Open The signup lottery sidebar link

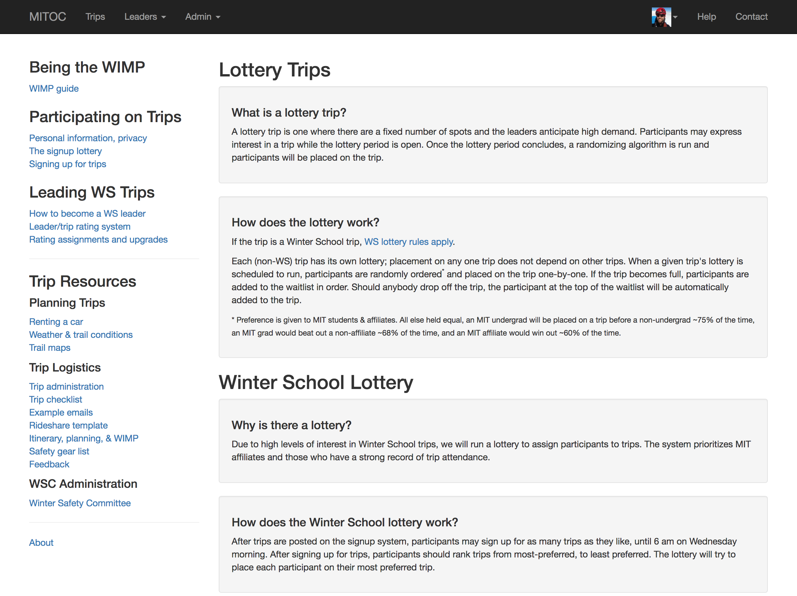(65, 151)
